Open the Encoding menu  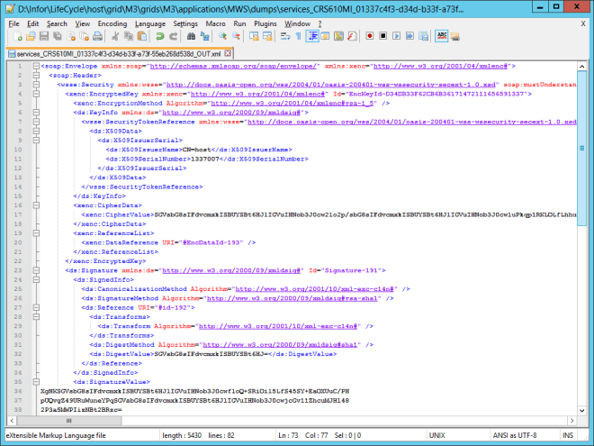[x=112, y=23]
